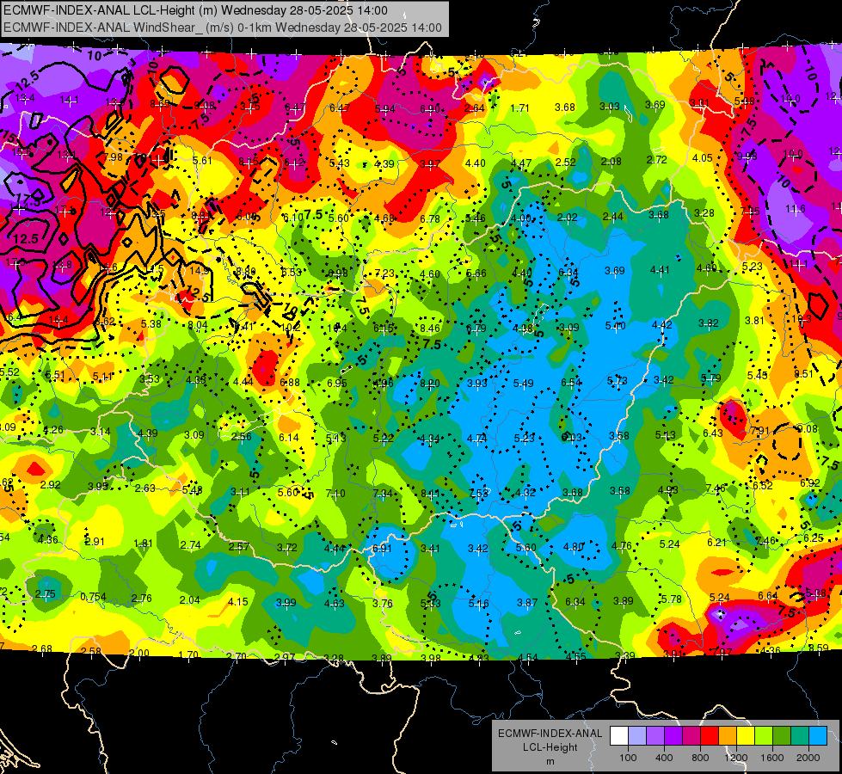842x774 pixels.
Task: Click the grid value 1.81
Action: pyautogui.click(x=143, y=544)
